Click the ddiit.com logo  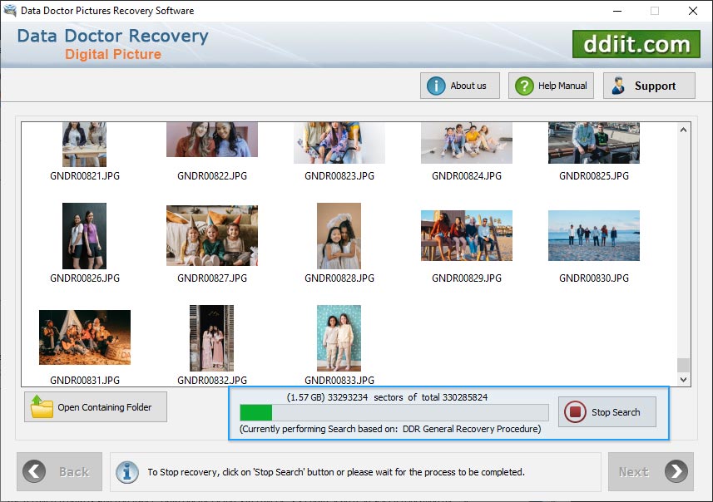[x=636, y=43]
